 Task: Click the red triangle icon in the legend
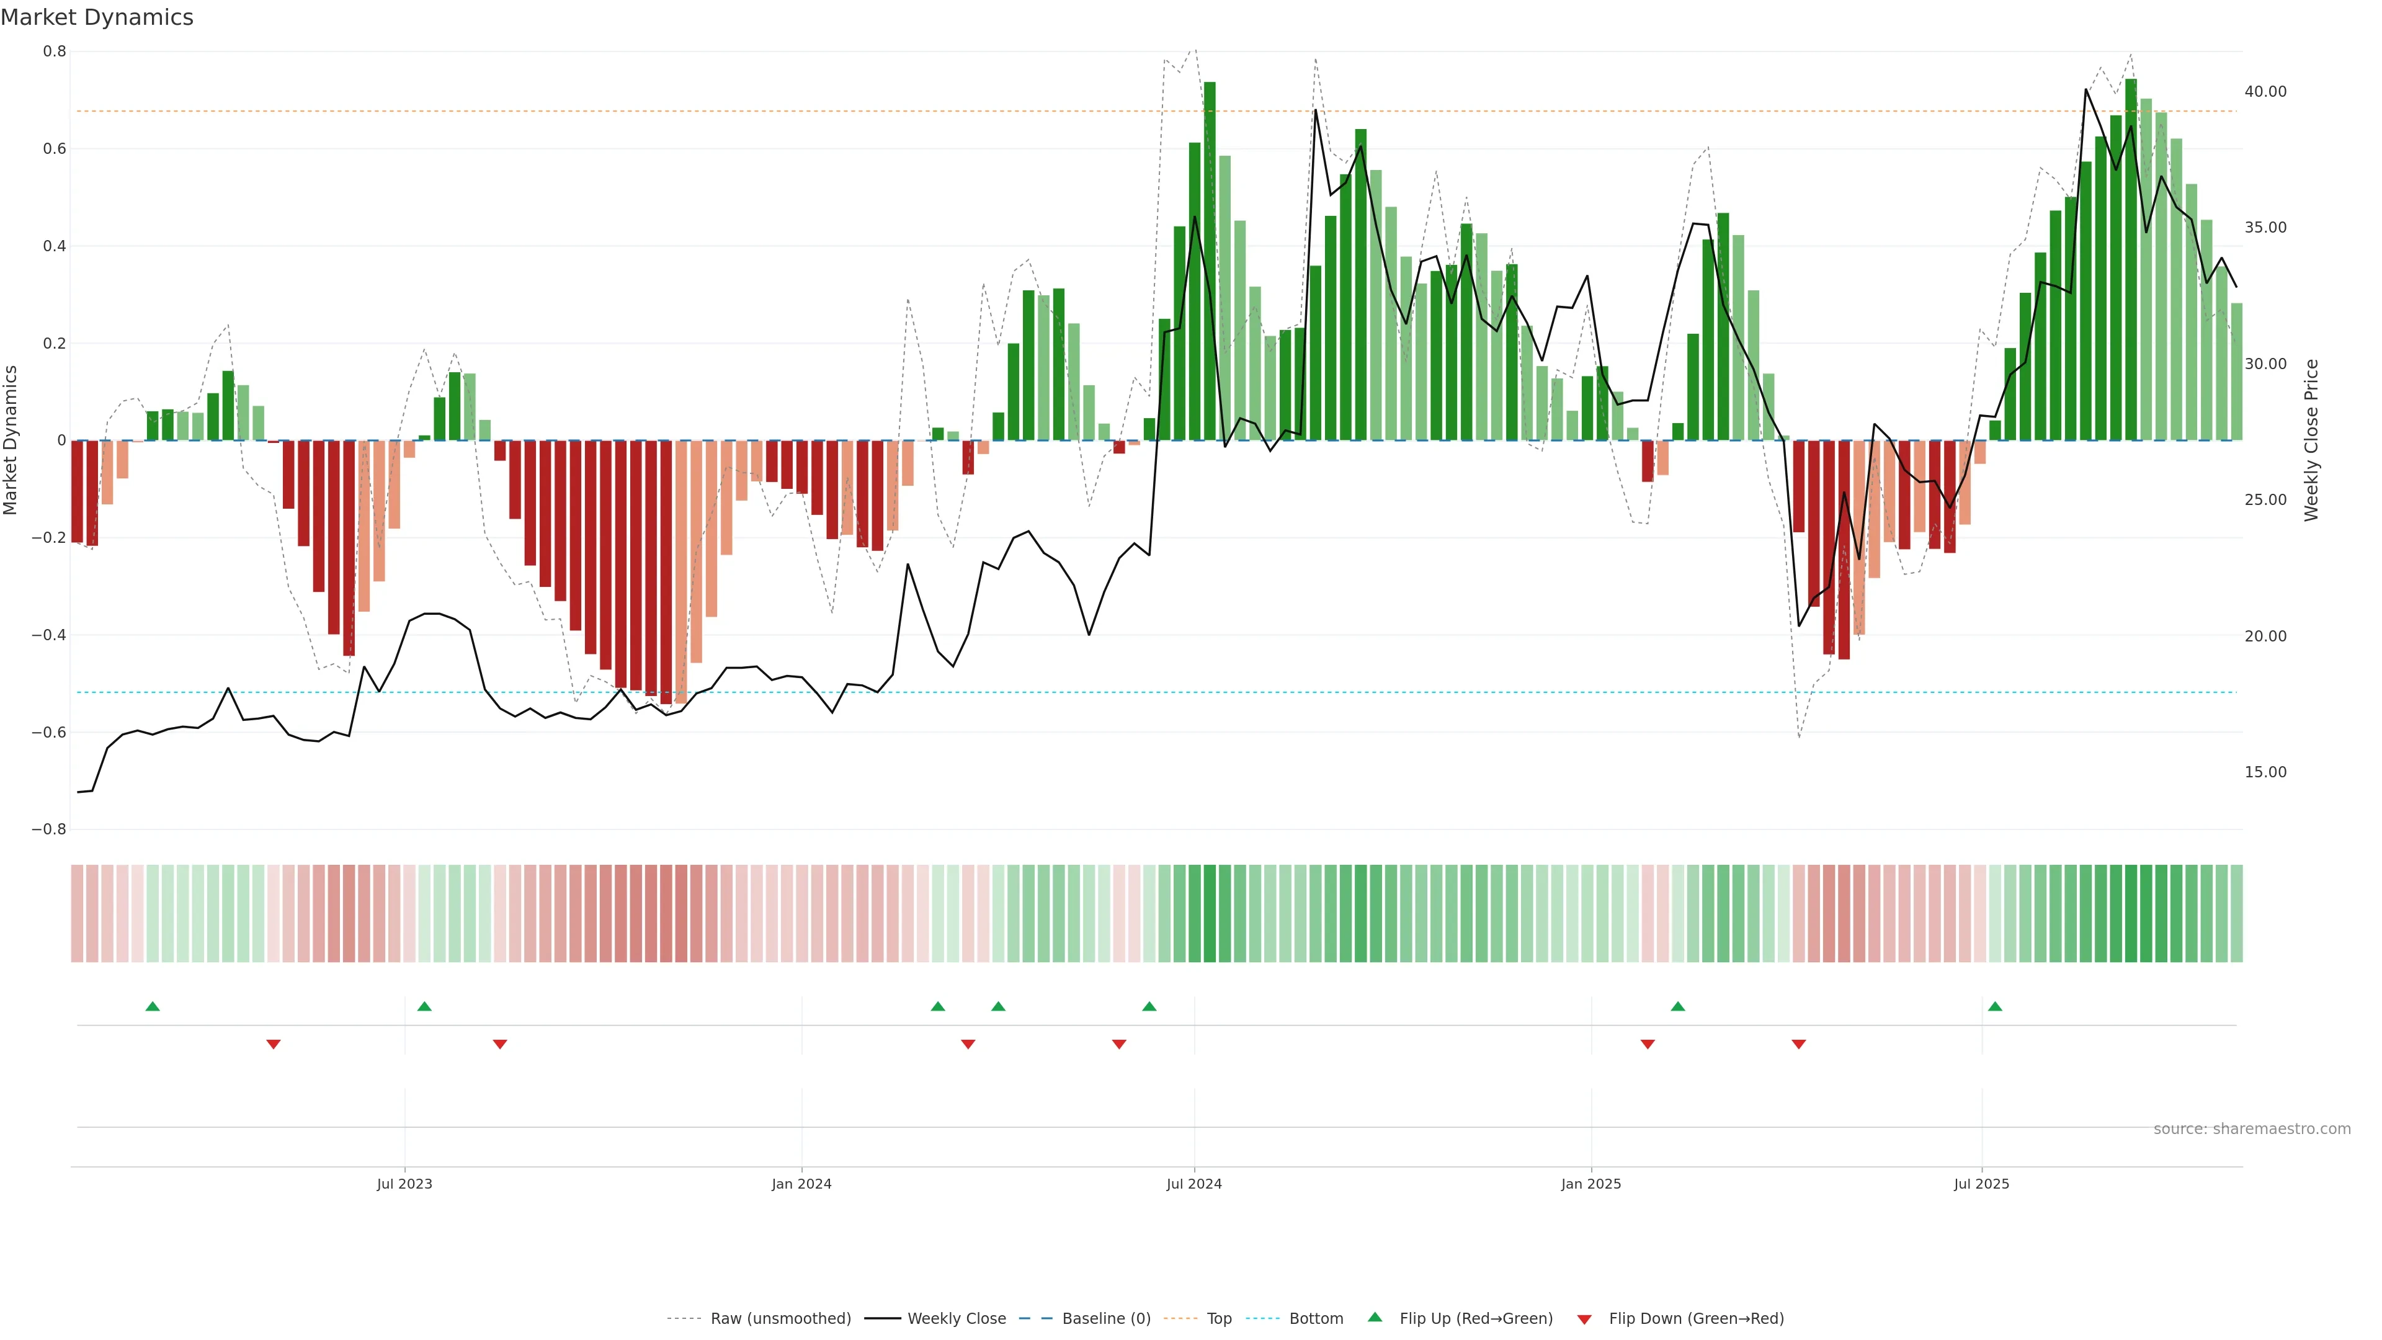tap(1584, 1319)
